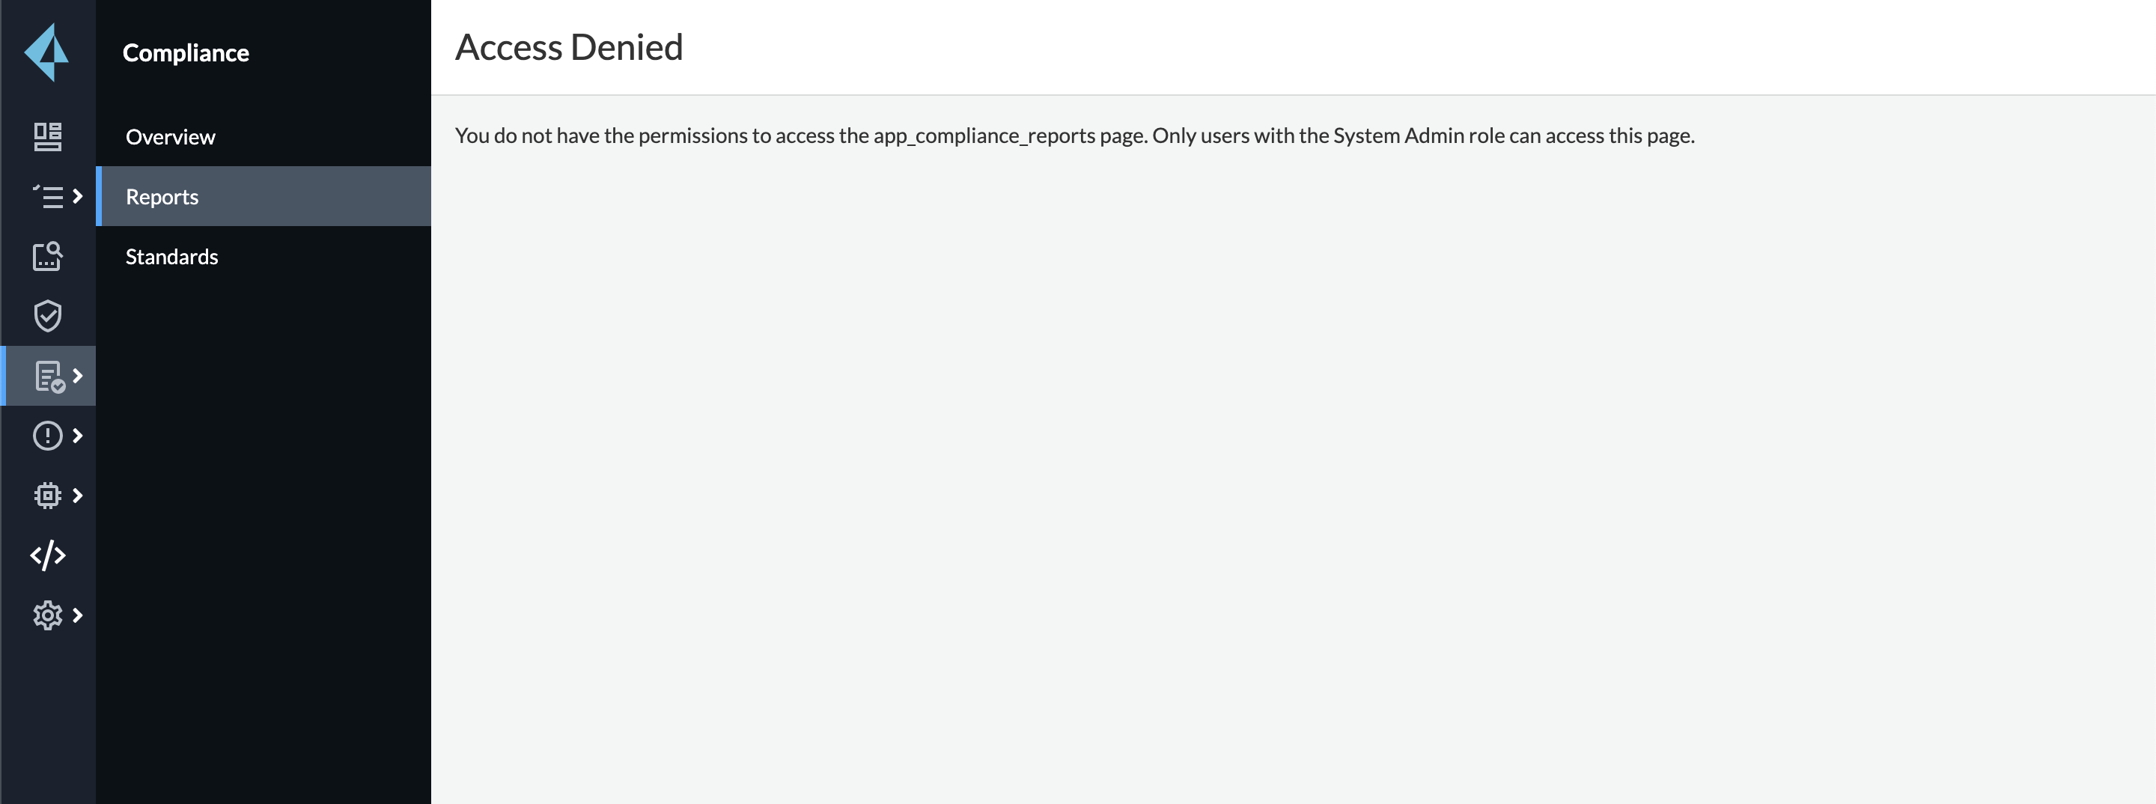This screenshot has height=804, width=2156.
Task: Click the app logo at sidebar top
Action: tap(49, 52)
